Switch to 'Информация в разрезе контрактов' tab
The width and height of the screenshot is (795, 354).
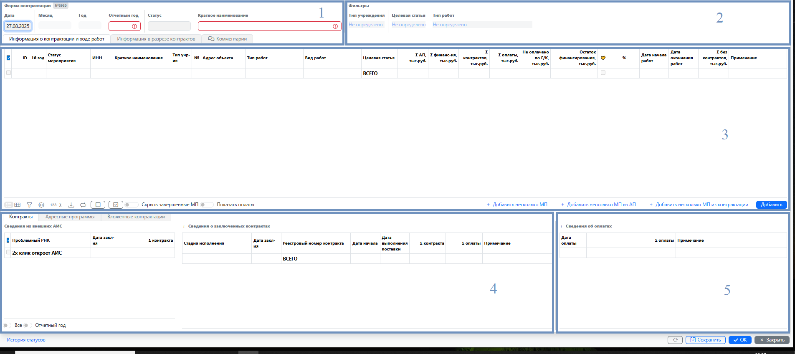point(156,39)
